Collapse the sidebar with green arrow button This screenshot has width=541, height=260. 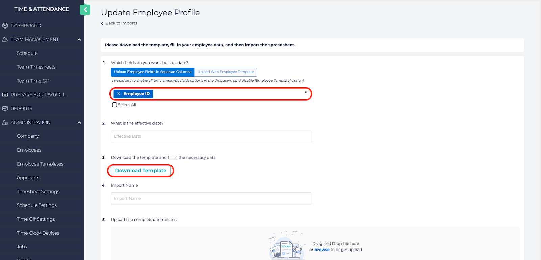(x=85, y=10)
